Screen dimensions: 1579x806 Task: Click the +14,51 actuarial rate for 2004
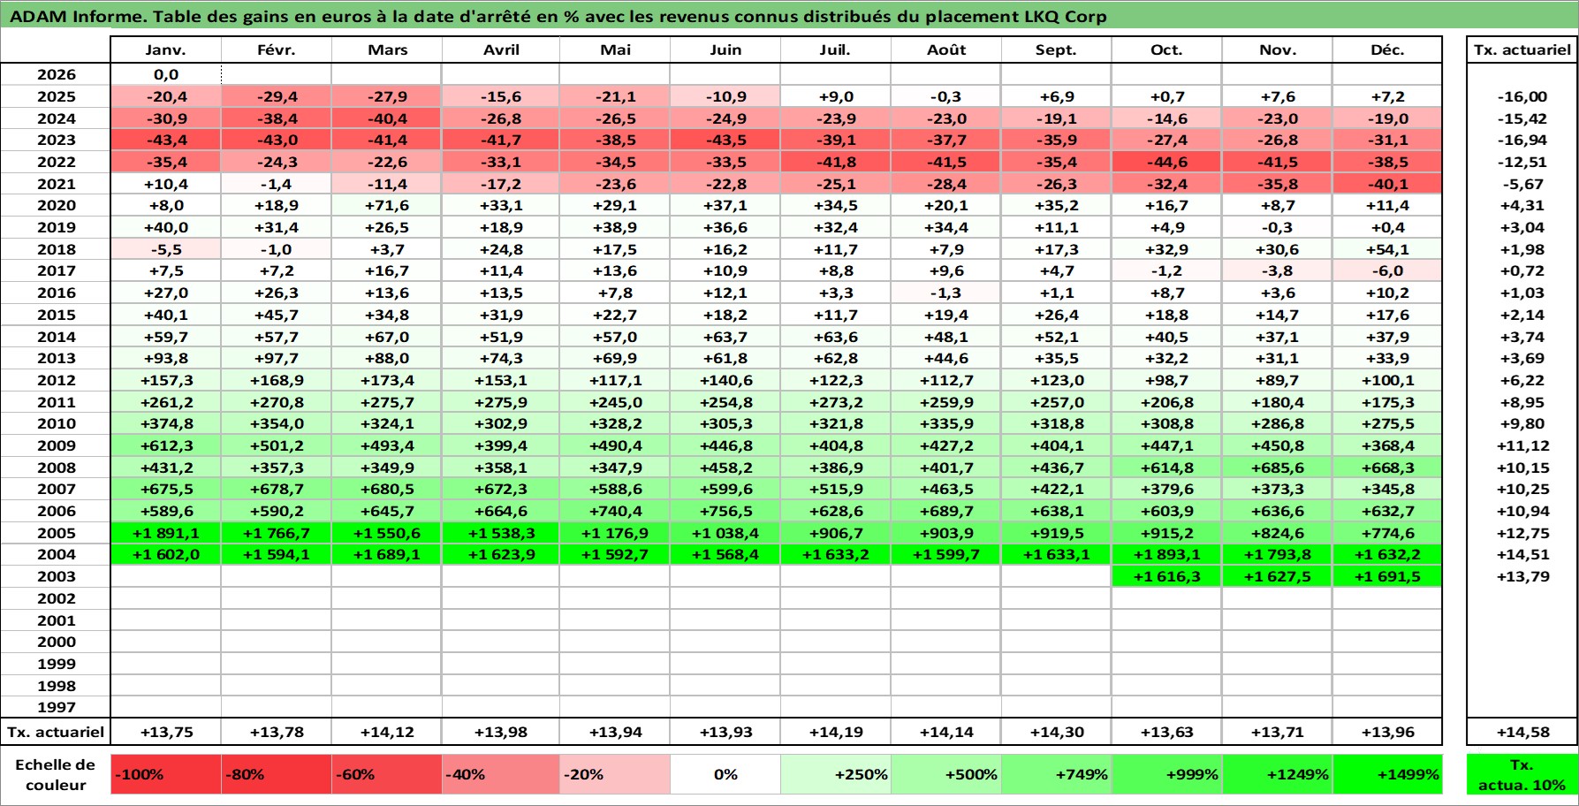(1522, 554)
